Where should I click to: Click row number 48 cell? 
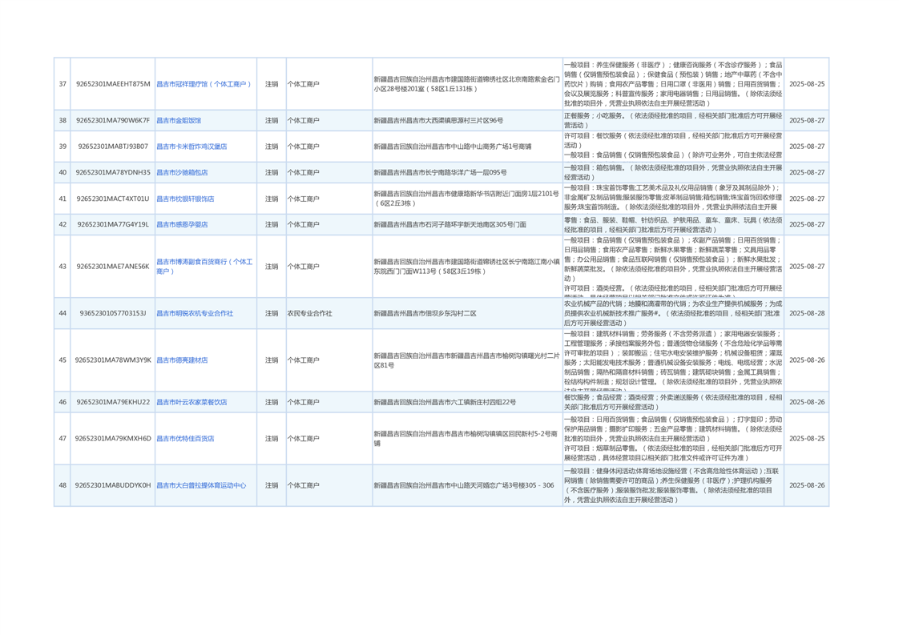[x=62, y=485]
